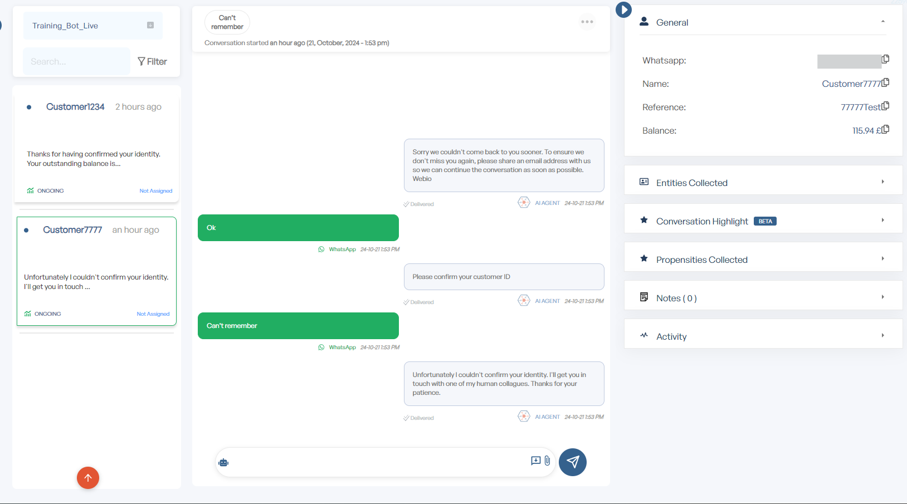
Task: Click the red scroll-to-top arrow button
Action: [x=88, y=478]
